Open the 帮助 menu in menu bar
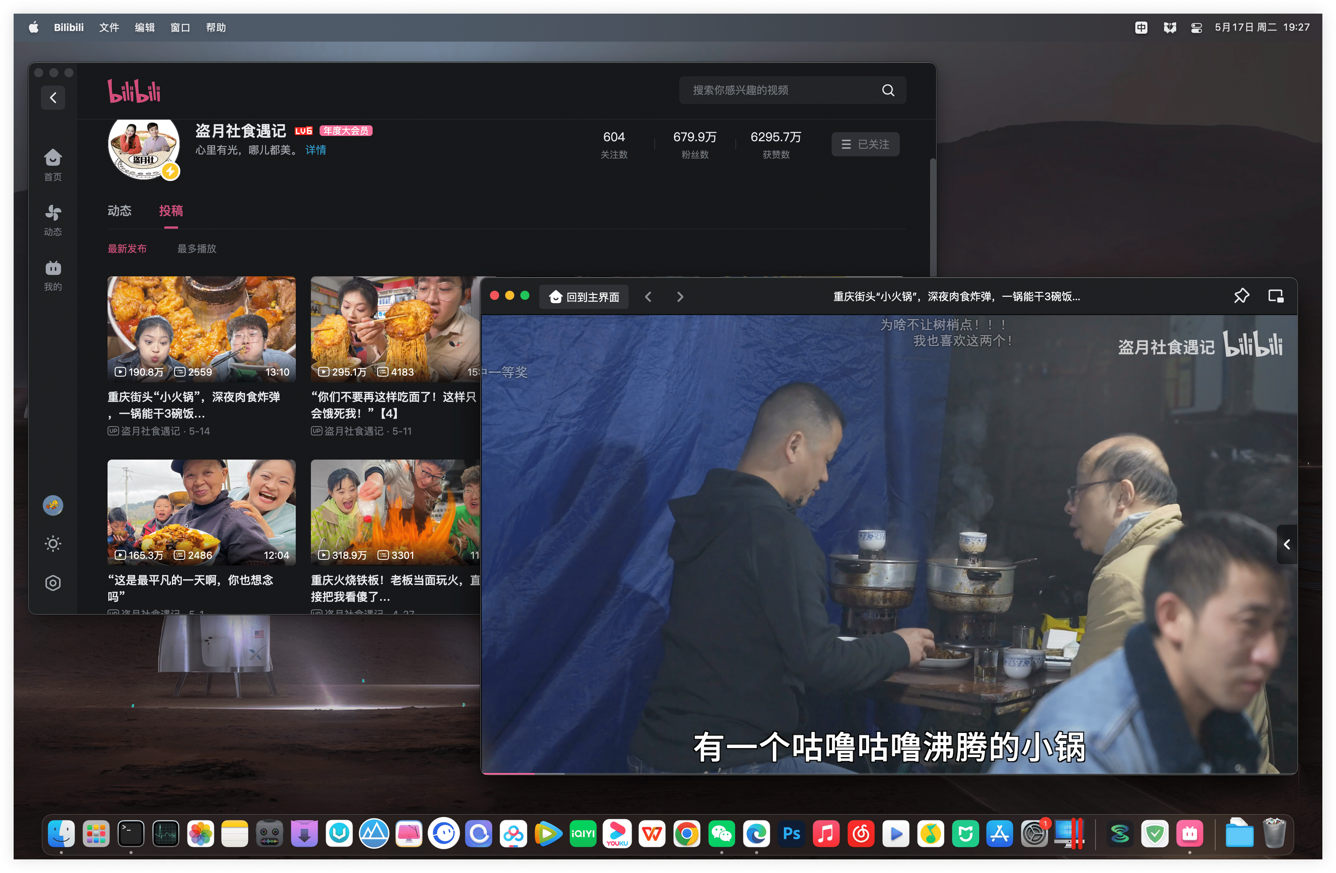This screenshot has width=1336, height=873. tap(215, 28)
